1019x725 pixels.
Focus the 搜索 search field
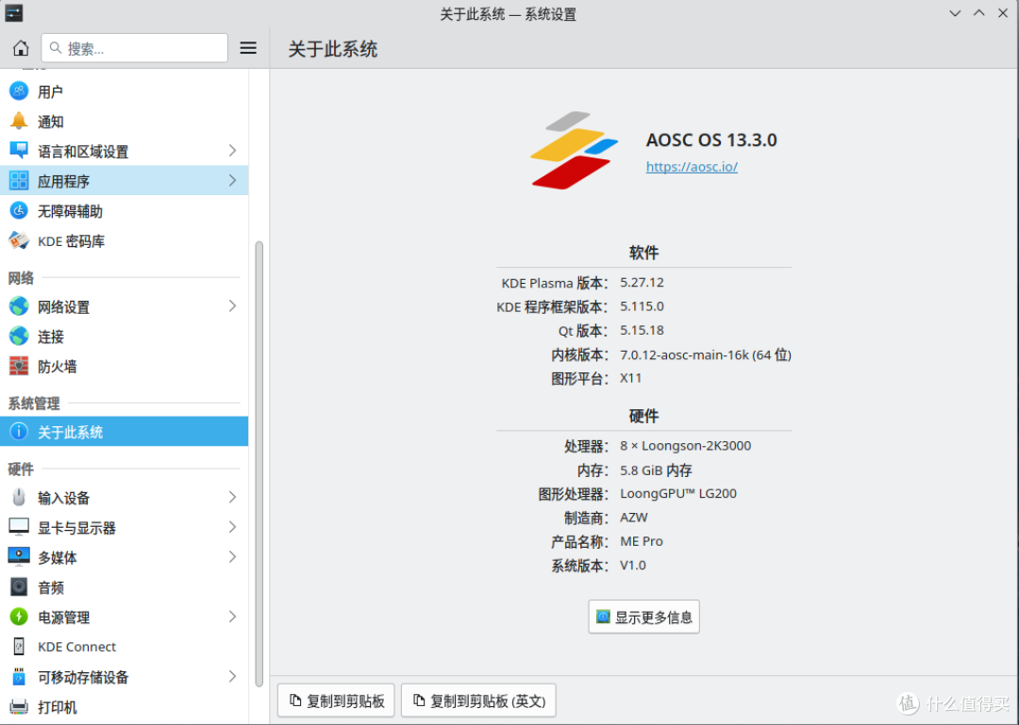point(135,48)
